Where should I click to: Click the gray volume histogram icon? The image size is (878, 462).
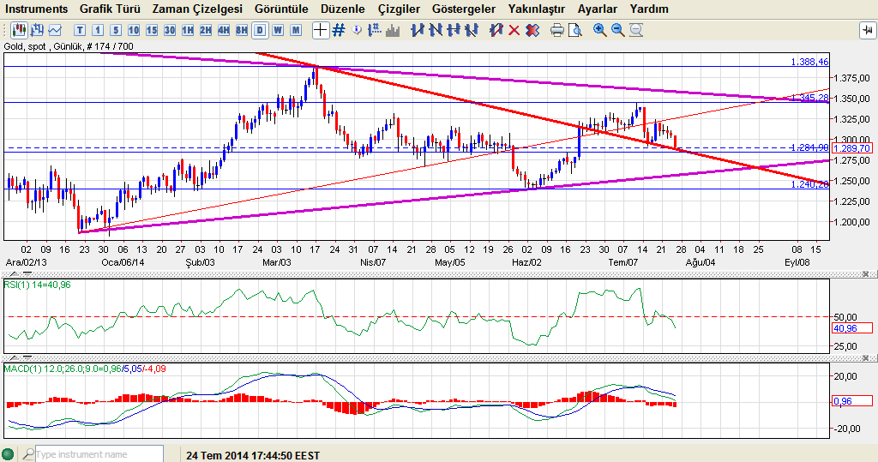393,30
